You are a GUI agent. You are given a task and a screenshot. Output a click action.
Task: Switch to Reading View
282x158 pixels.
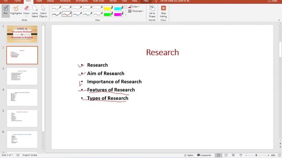(x=233, y=155)
